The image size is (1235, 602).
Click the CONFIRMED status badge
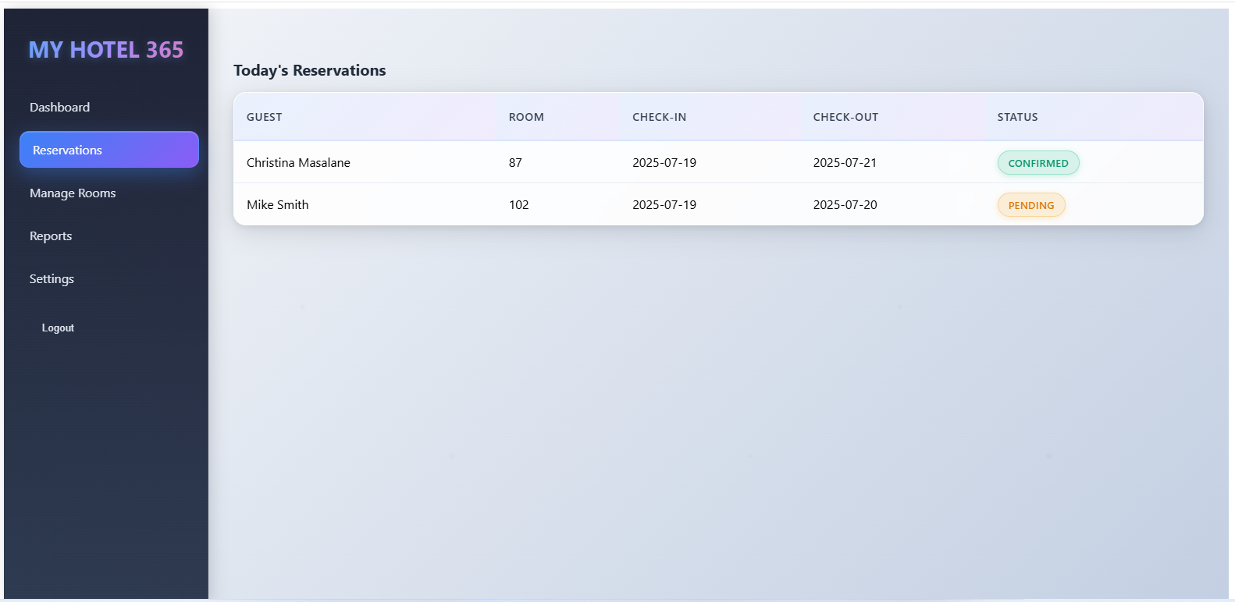1038,163
